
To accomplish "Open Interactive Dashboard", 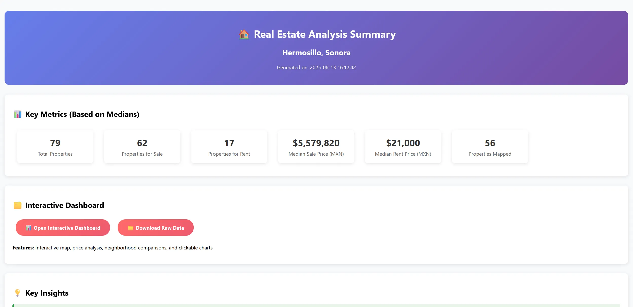I will tap(63, 228).
